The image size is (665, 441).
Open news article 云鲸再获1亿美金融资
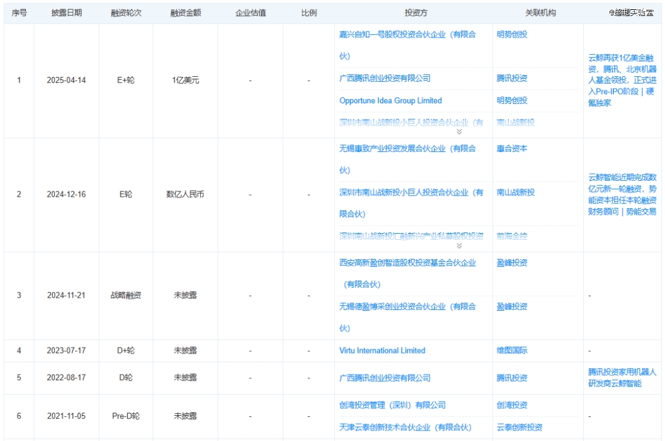tap(621, 81)
